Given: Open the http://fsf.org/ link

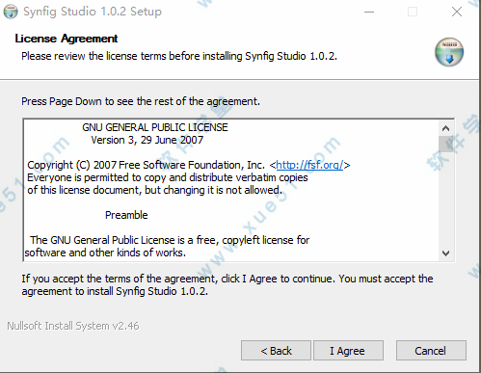Looking at the screenshot, I should [x=309, y=165].
